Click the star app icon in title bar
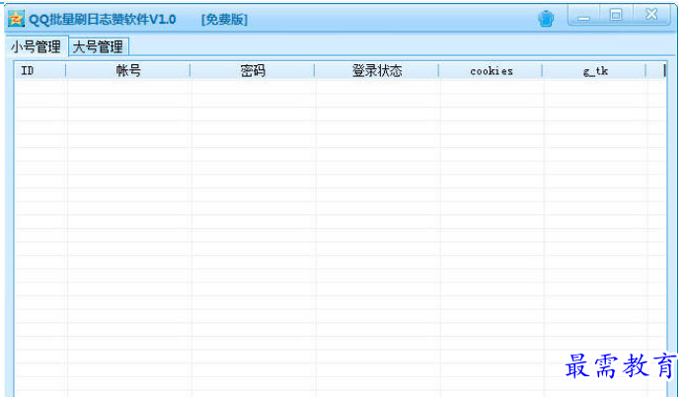685x397 pixels. click(x=16, y=19)
